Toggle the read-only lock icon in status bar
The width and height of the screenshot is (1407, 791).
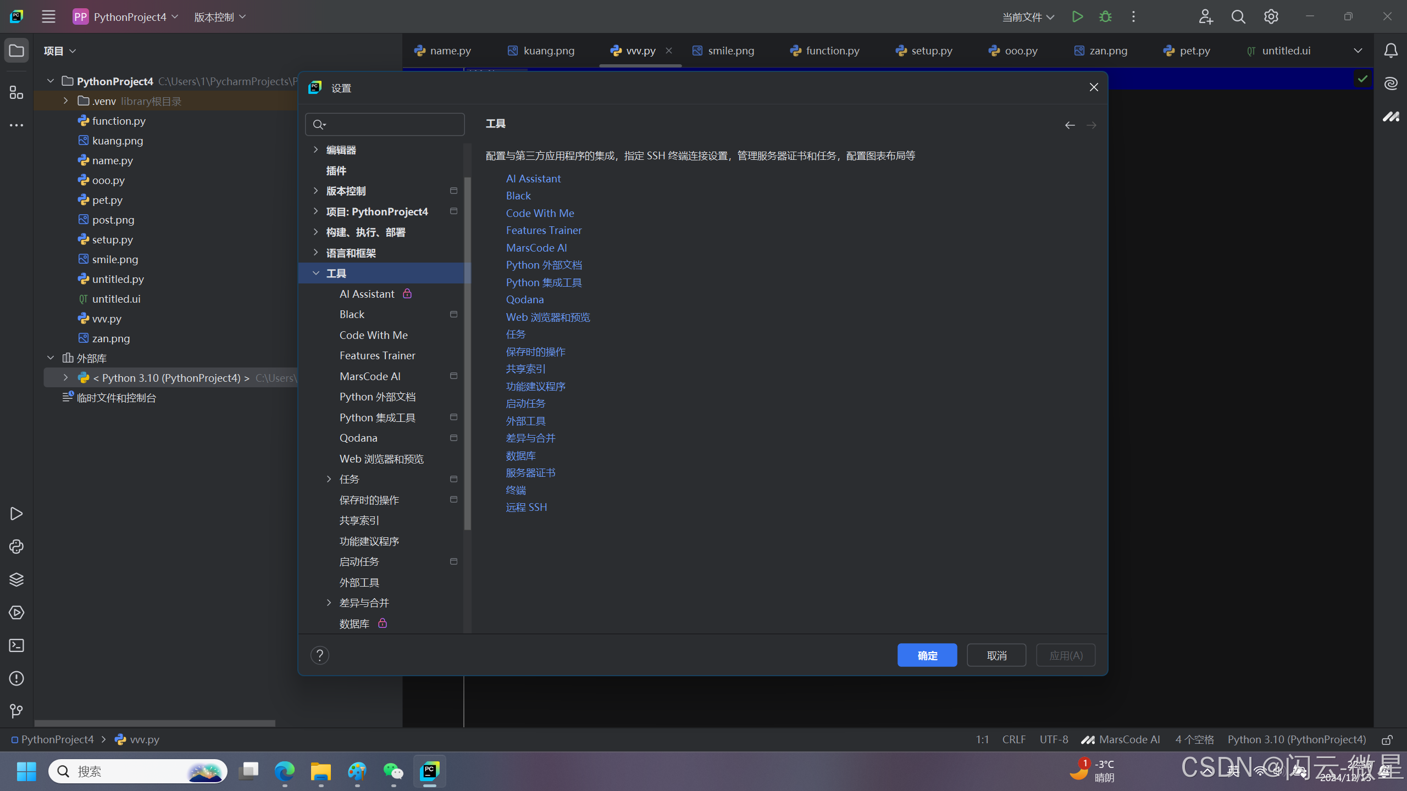(1387, 740)
